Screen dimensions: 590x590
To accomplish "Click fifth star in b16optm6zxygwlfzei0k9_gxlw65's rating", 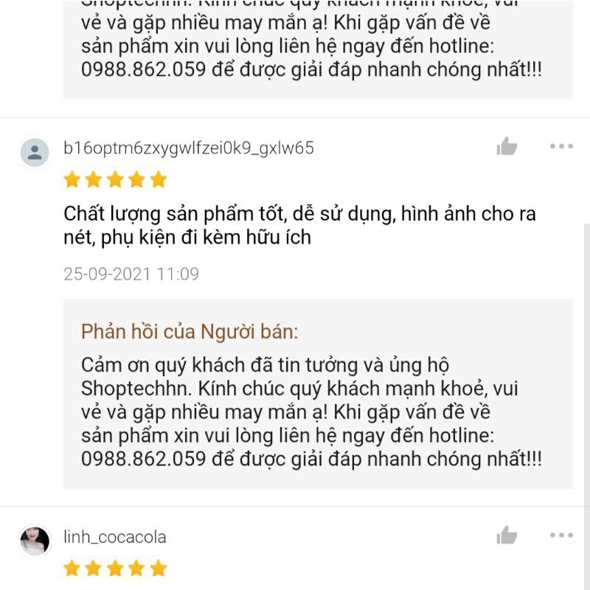I will tap(159, 179).
